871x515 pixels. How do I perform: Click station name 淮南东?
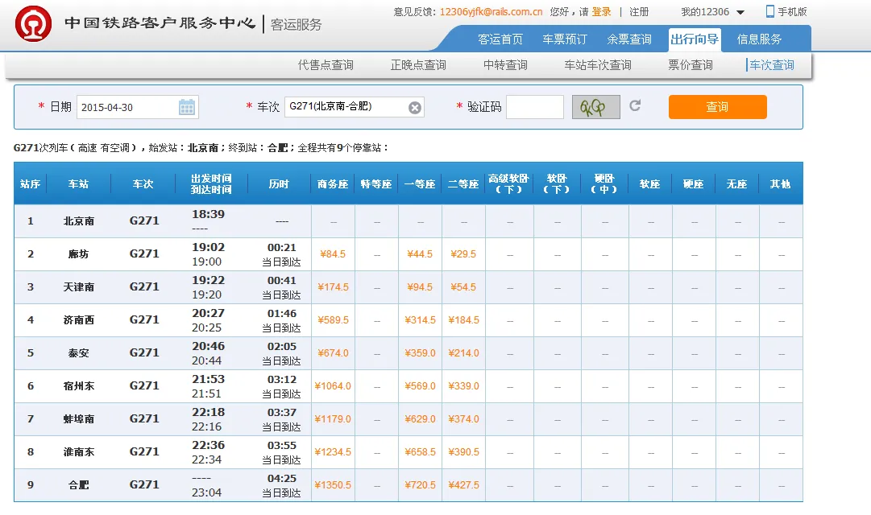coord(78,451)
